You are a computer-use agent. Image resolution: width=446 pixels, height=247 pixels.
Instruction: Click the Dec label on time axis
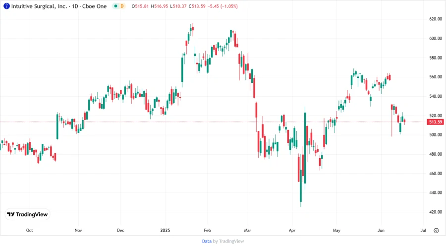coord(120,231)
